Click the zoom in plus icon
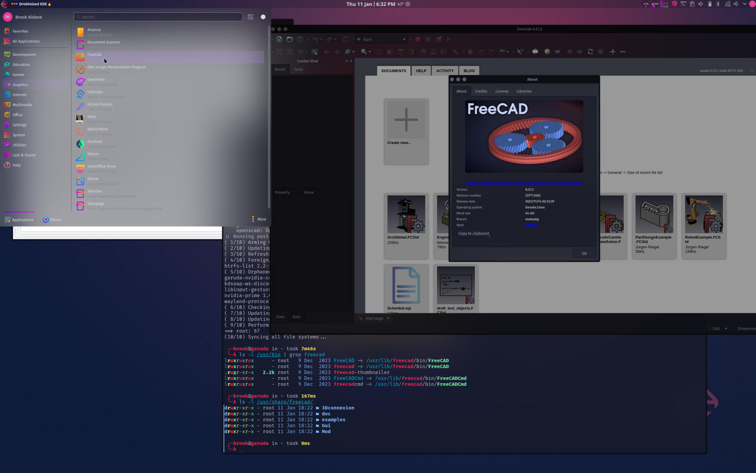 pyautogui.click(x=613, y=52)
